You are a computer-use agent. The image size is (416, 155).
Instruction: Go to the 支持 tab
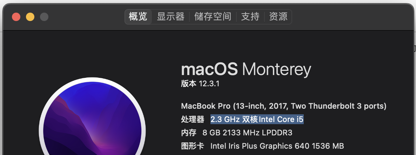[250, 16]
